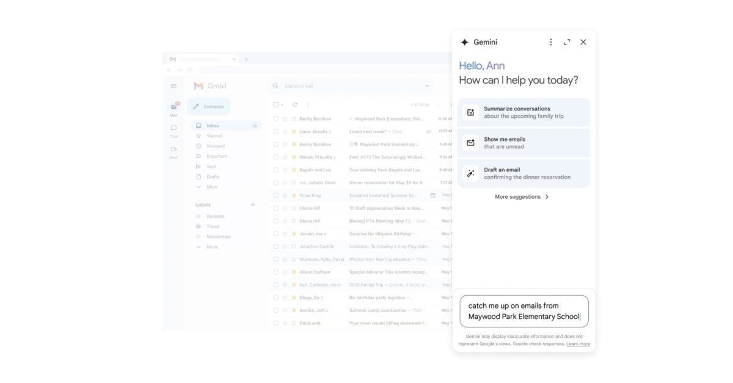Choose the Summarize conversations suggestion
The width and height of the screenshot is (733, 383).
pyautogui.click(x=523, y=112)
